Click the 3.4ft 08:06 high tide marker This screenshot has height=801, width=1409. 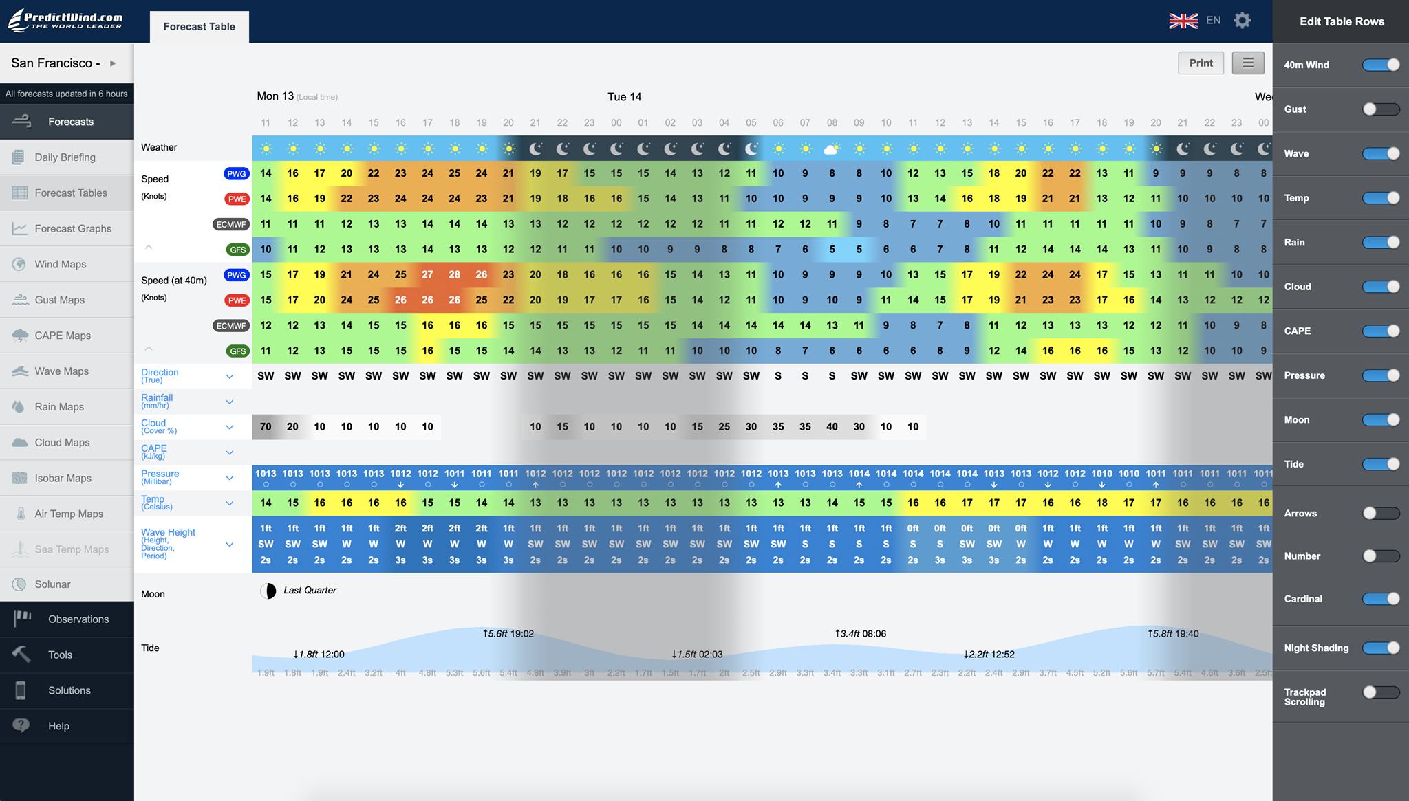(x=860, y=634)
